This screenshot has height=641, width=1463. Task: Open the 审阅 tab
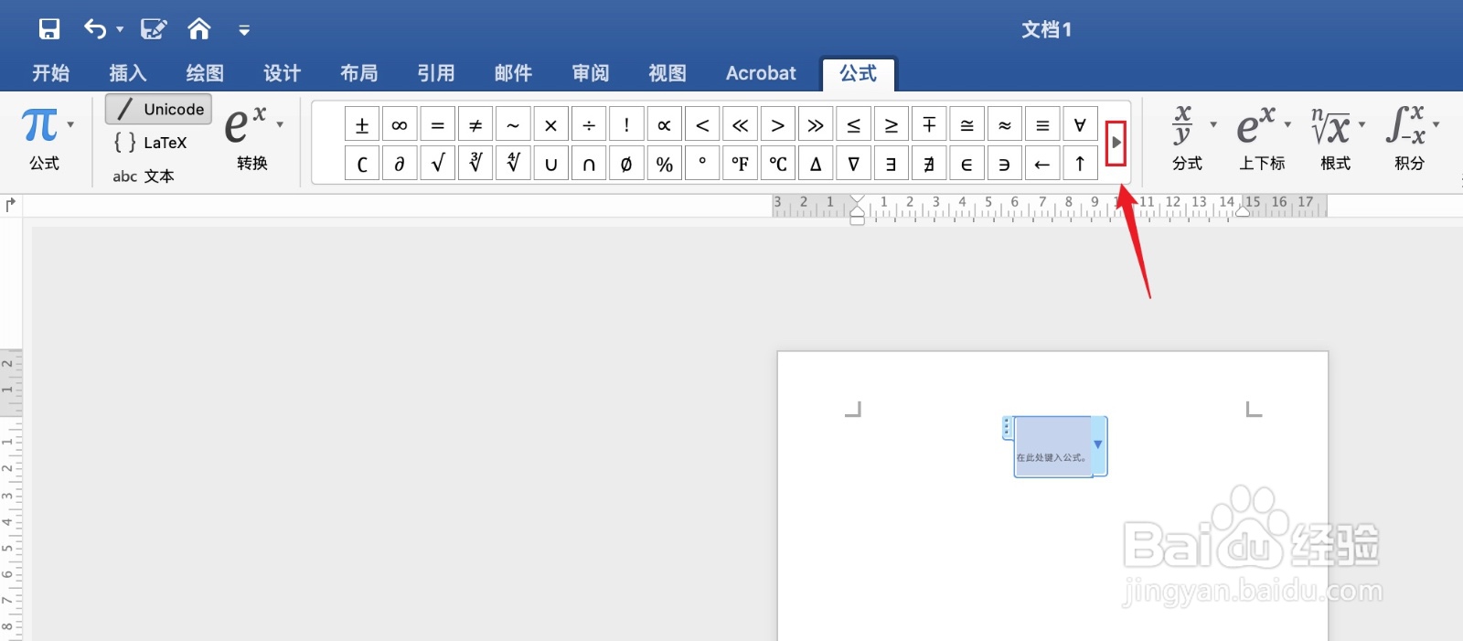click(x=591, y=73)
